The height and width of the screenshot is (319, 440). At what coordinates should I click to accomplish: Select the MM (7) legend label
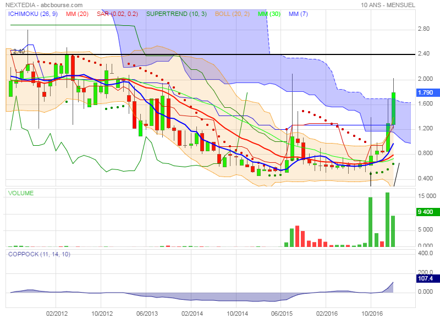(x=298, y=14)
